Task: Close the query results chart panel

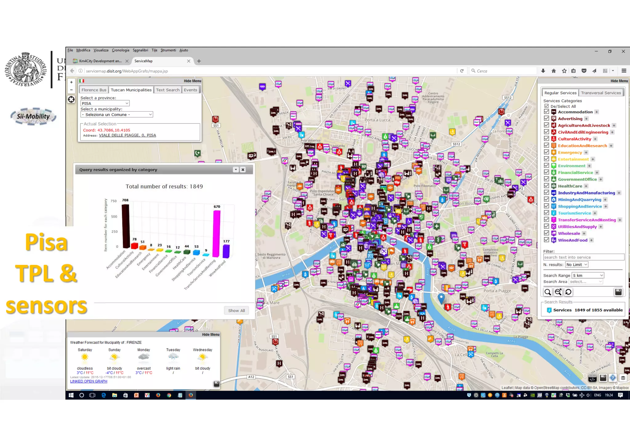Action: pyautogui.click(x=243, y=170)
